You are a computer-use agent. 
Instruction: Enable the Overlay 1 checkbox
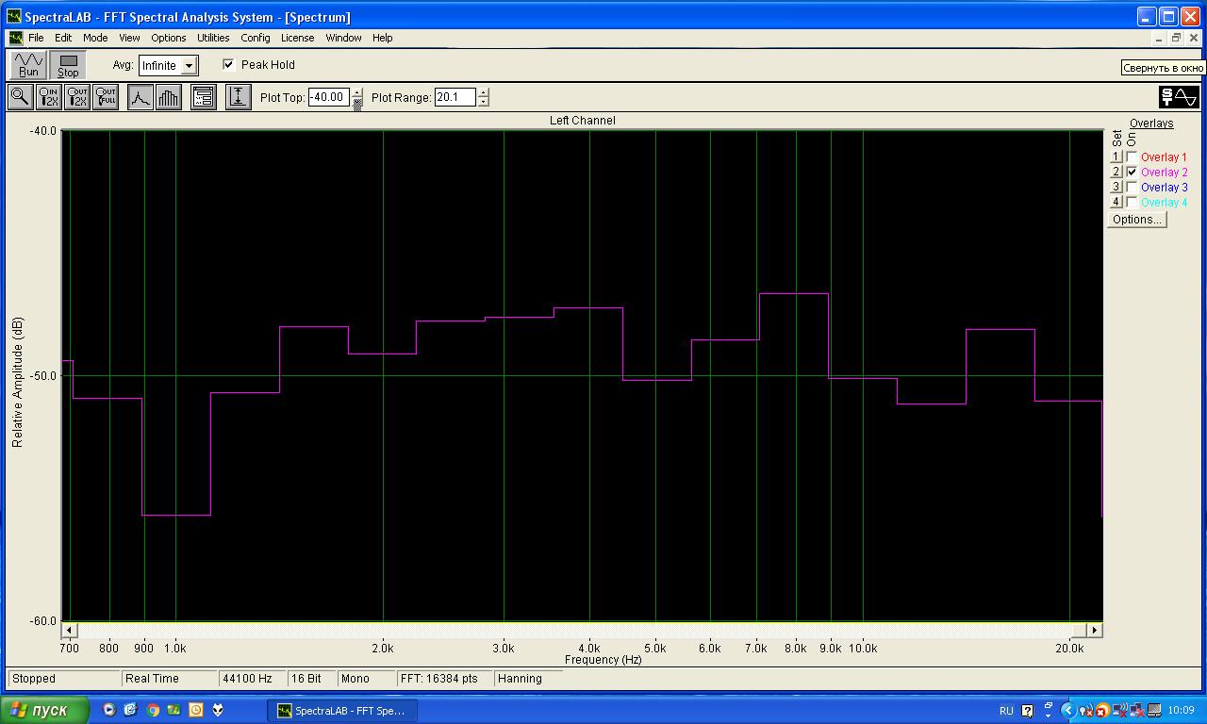point(1132,157)
